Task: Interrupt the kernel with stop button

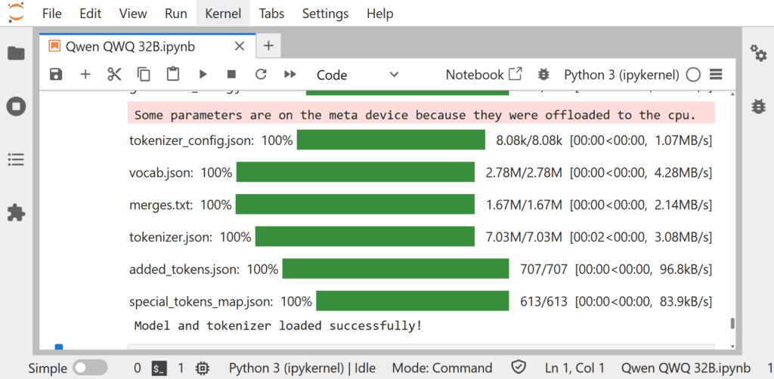Action: pos(232,74)
